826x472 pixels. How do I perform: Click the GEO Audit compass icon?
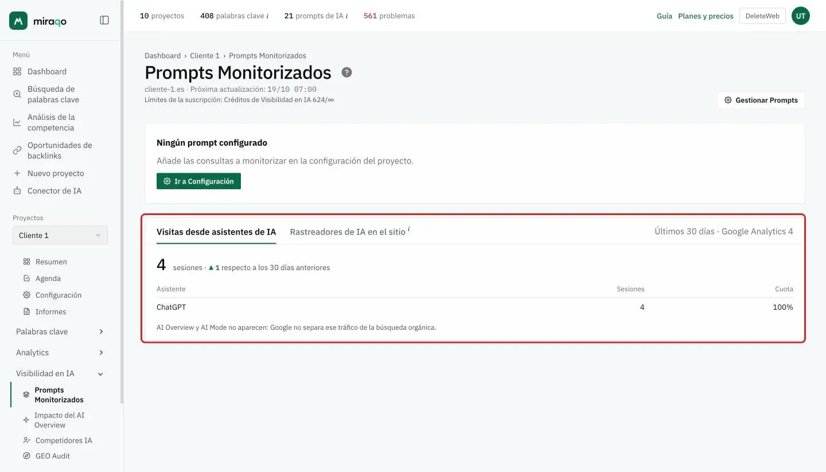(26, 456)
